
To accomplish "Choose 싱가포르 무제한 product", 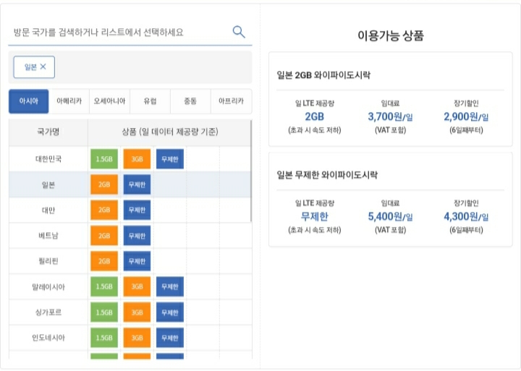I will (170, 312).
